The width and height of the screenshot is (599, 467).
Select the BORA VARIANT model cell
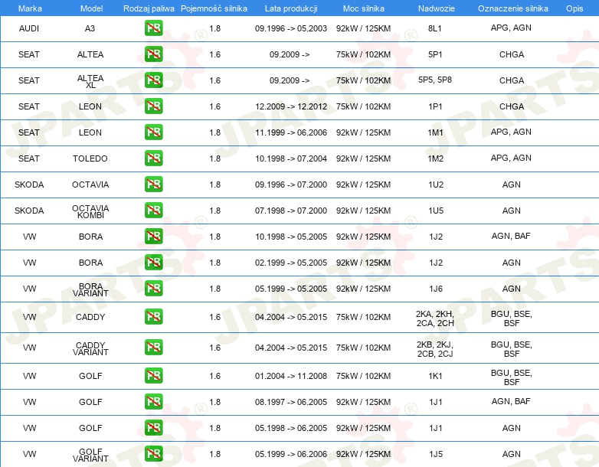click(x=90, y=289)
